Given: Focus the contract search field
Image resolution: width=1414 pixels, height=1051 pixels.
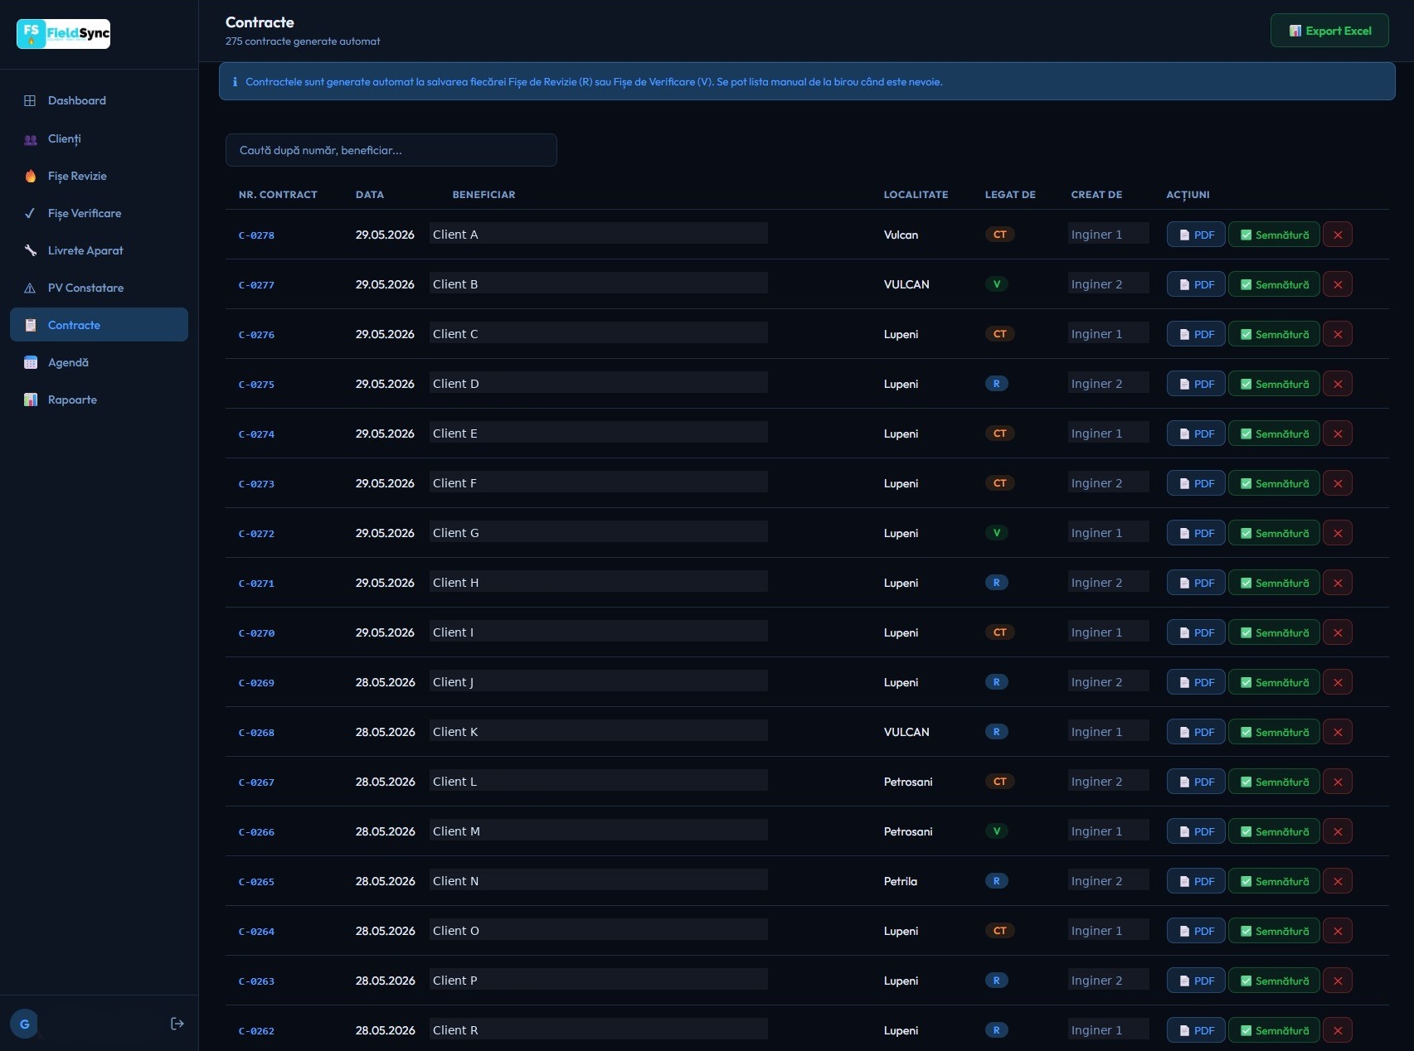Looking at the screenshot, I should click(x=391, y=150).
